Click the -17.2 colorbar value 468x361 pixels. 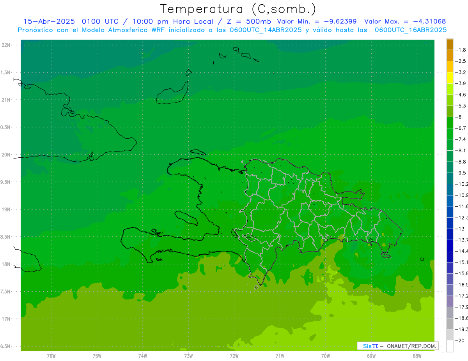pyautogui.click(x=462, y=296)
